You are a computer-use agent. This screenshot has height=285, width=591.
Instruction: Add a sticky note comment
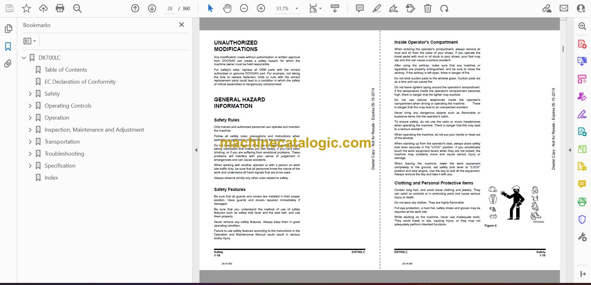tap(360, 8)
